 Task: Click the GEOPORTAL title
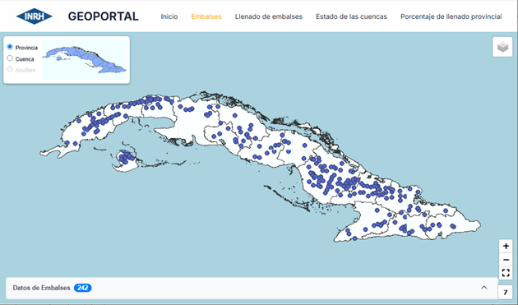click(103, 16)
